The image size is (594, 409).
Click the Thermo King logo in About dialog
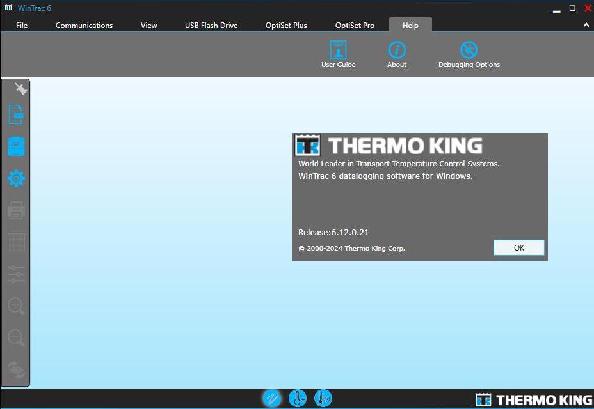[389, 145]
